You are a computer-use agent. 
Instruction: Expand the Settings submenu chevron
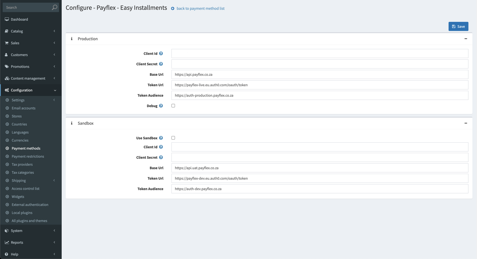pos(54,100)
